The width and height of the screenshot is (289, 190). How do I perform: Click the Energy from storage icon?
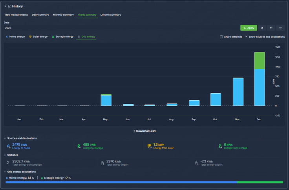[220, 146]
